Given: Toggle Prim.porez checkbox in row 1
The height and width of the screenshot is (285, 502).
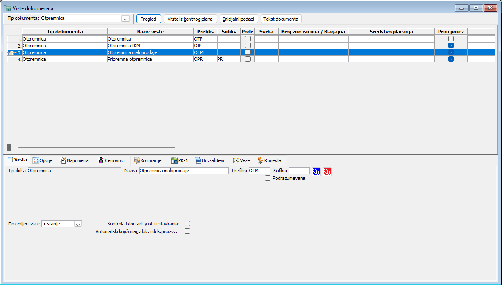Looking at the screenshot, I should tap(451, 39).
